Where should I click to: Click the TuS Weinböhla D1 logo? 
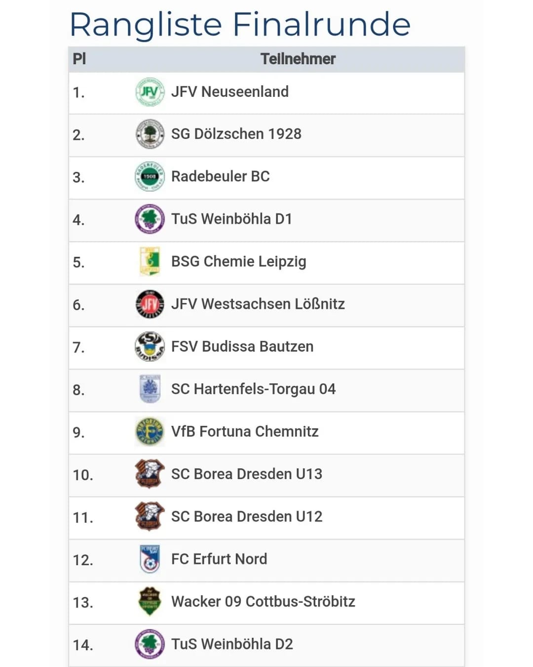point(150,219)
